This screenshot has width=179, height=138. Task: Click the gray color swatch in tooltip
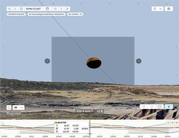(57, 131)
